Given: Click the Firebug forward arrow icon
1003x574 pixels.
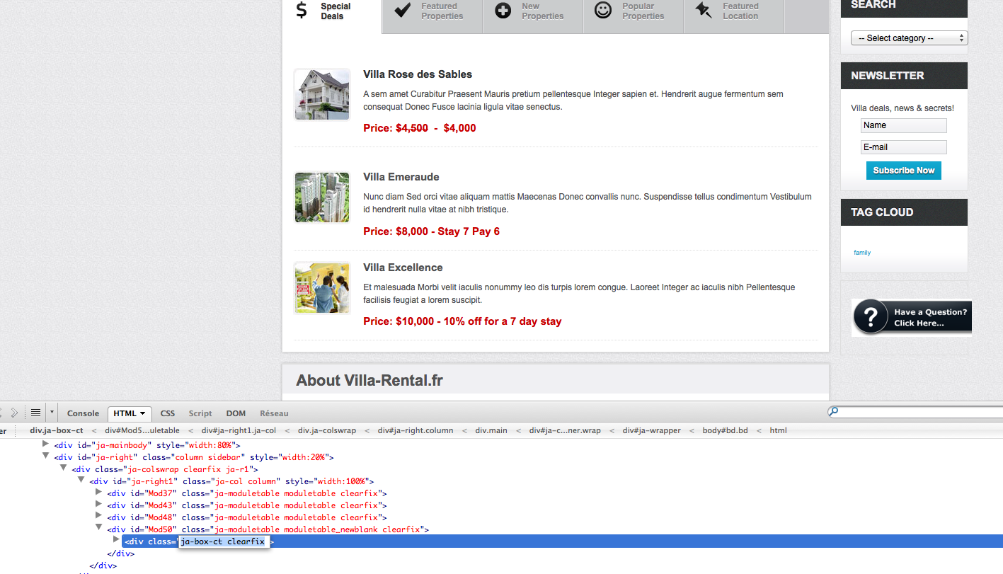Looking at the screenshot, I should (x=14, y=413).
